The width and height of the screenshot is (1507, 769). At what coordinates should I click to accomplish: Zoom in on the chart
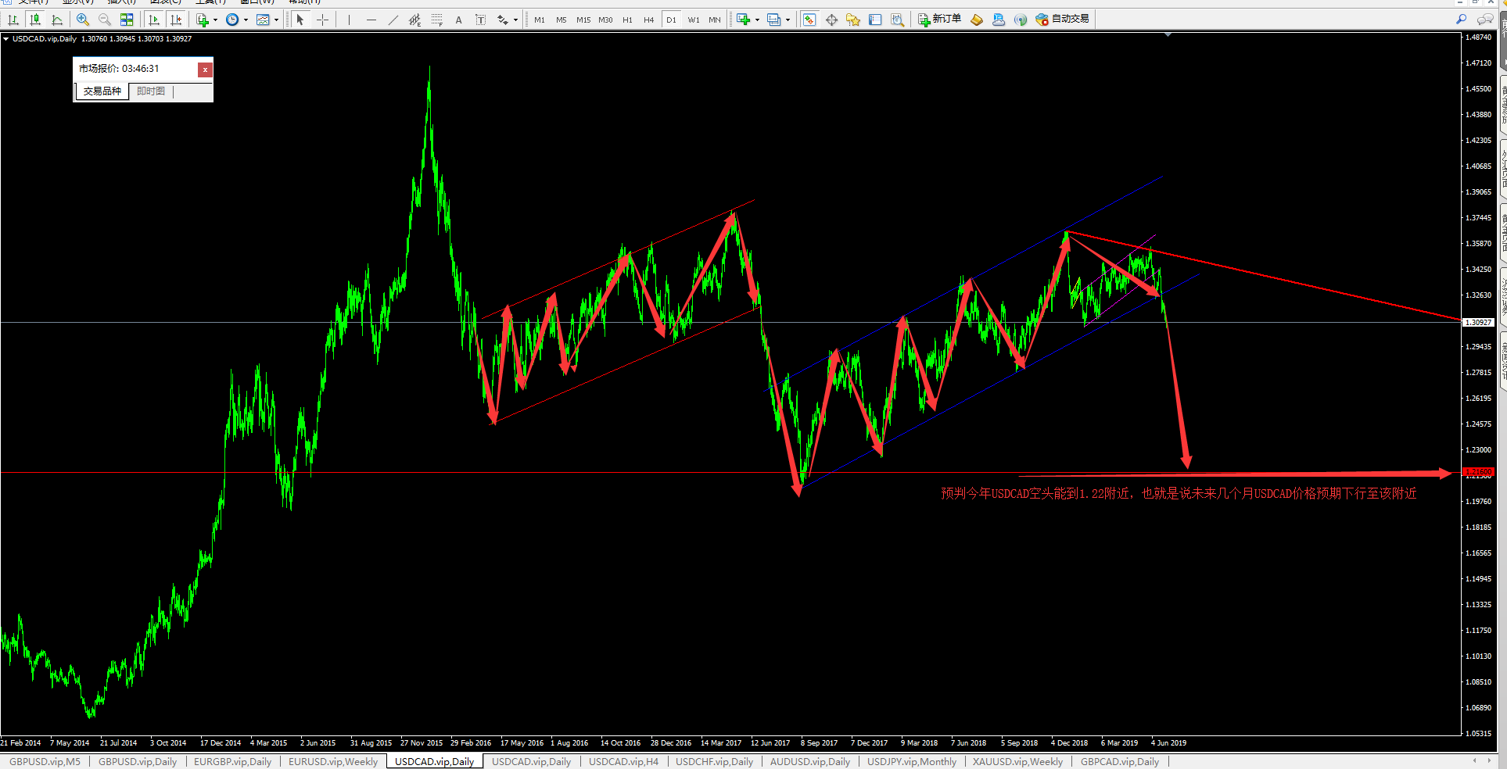83,20
